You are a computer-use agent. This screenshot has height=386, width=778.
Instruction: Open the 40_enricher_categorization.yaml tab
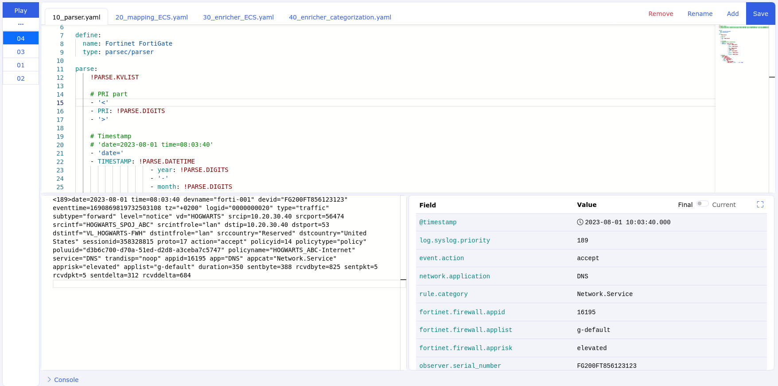[340, 17]
